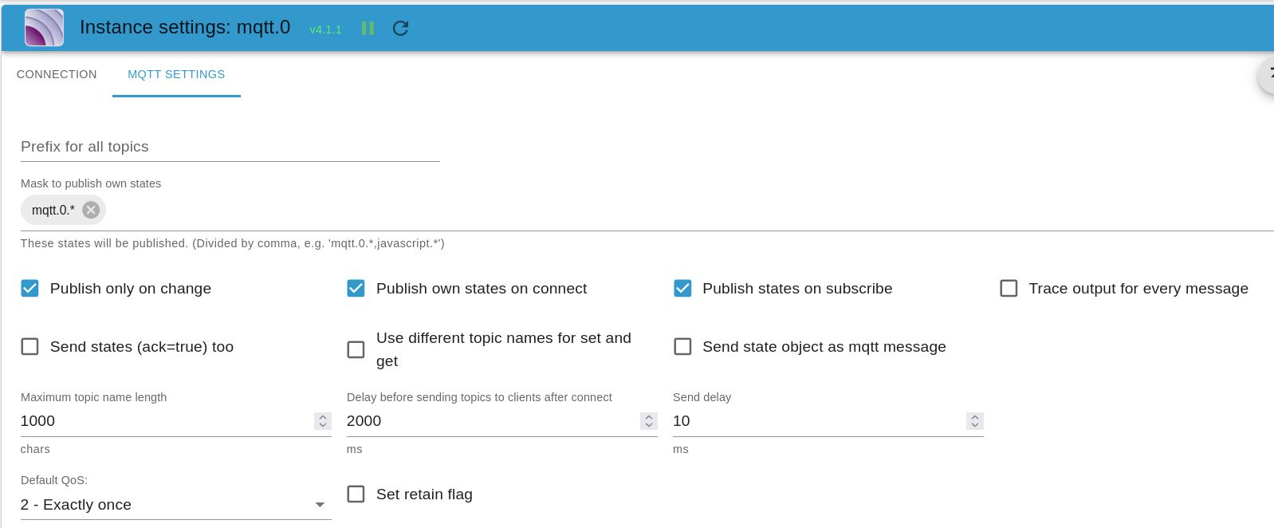Click the Send delay stepper arrows
The height and width of the screenshot is (528, 1274).
975,421
